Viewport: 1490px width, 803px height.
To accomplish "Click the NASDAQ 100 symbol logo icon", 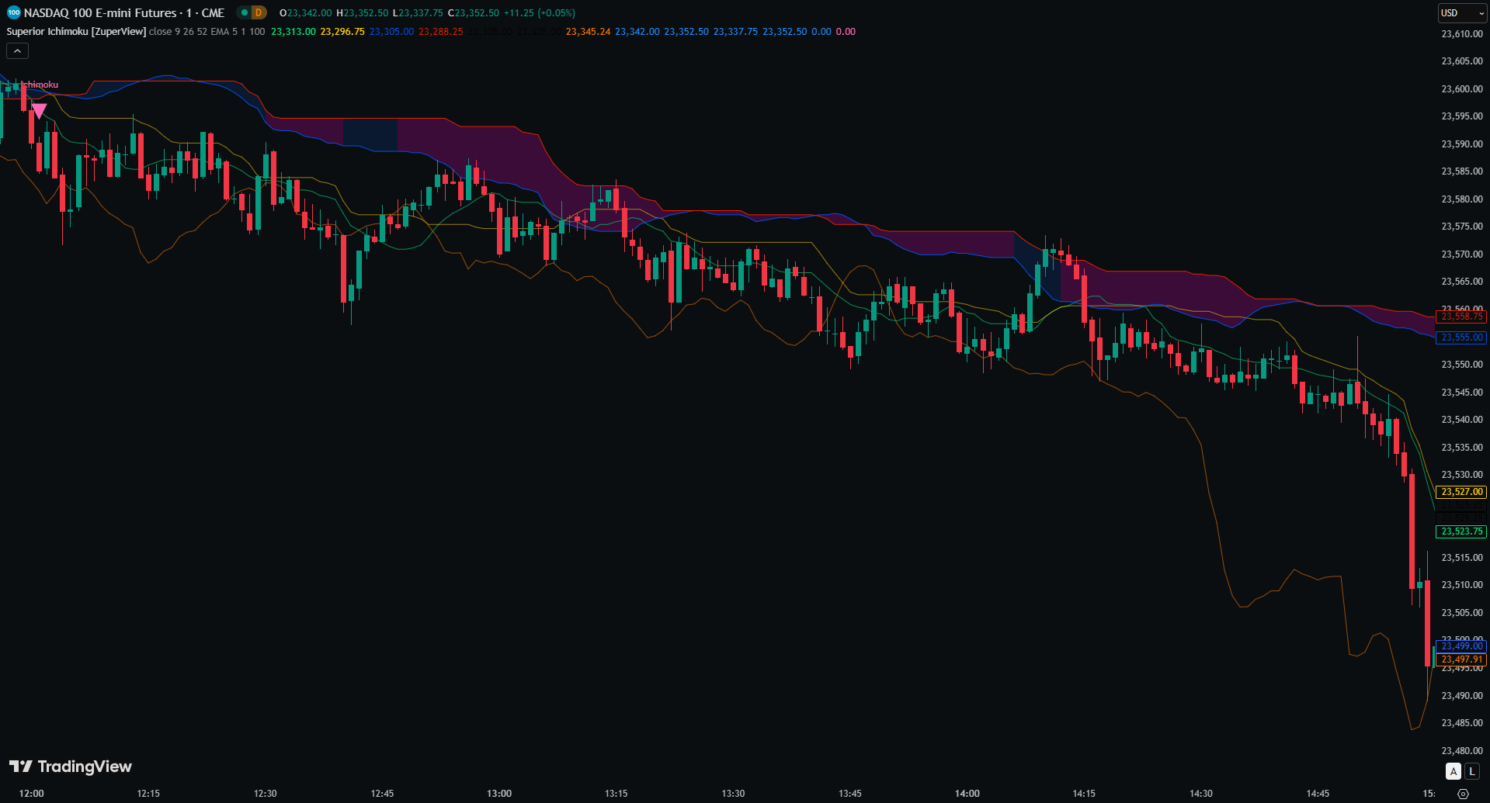I will 13,12.
